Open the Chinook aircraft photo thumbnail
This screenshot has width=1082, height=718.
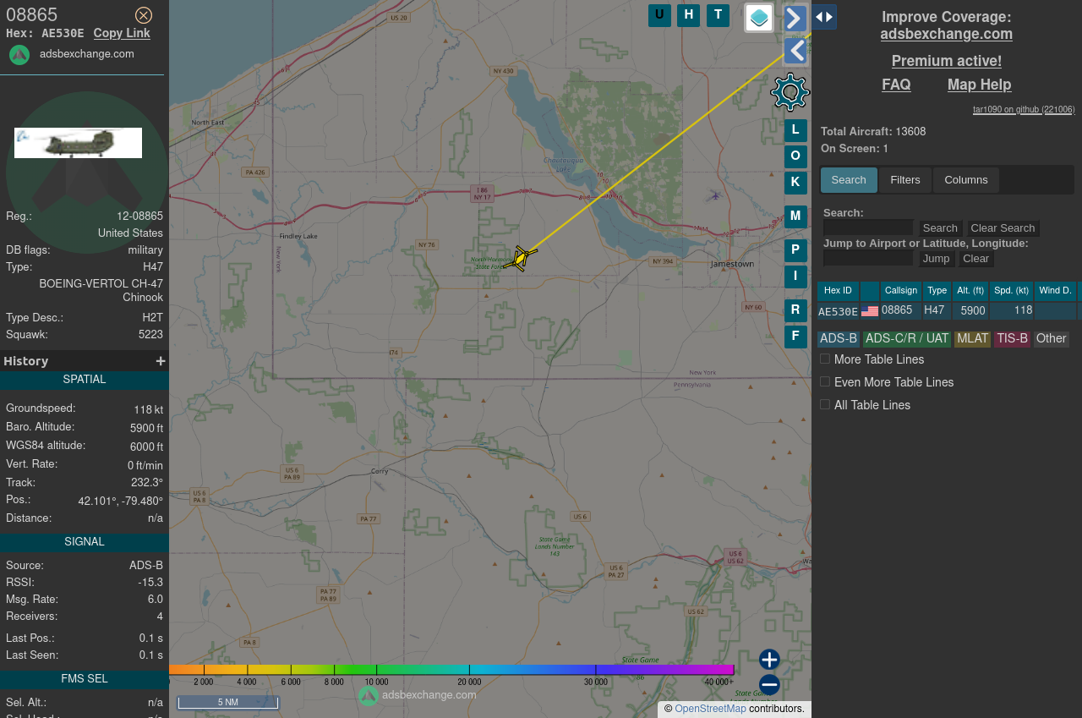(x=78, y=143)
